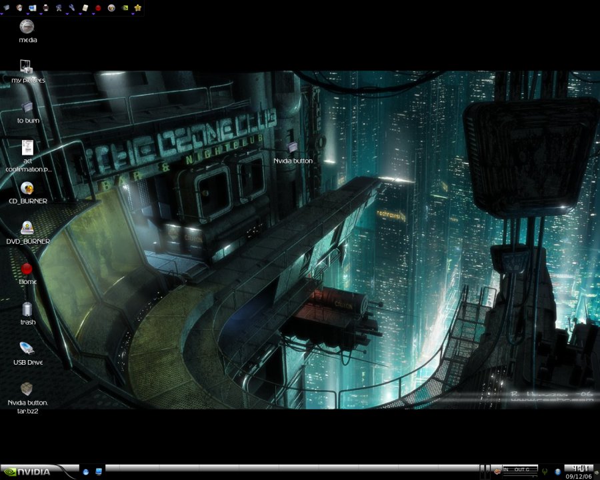
Task: Launch the CD_BURNER shortcut
Action: coord(27,188)
